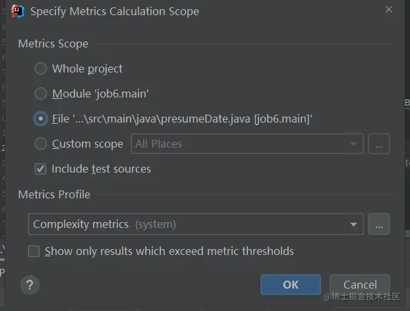
Task: Click the Include test sources label text
Action: 102,169
